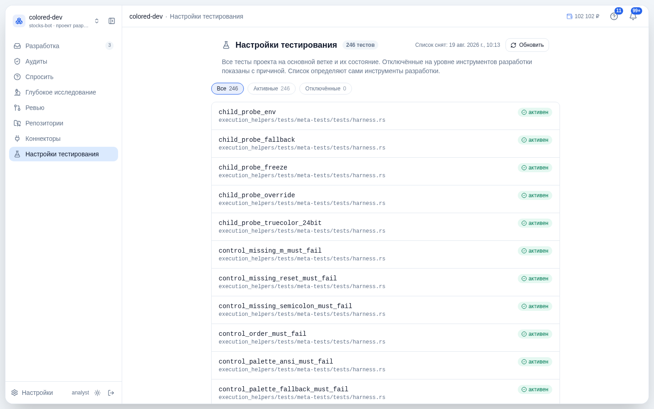Open Коннекторы in the sidebar
The height and width of the screenshot is (409, 654).
pos(64,139)
